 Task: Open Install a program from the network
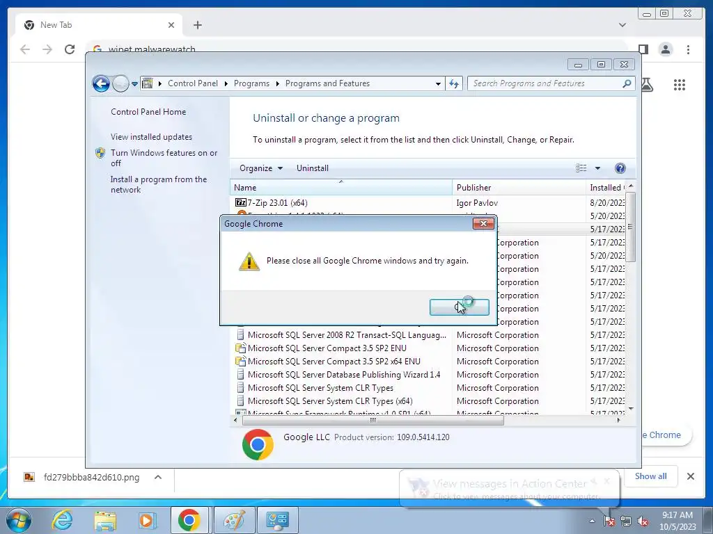(x=158, y=184)
